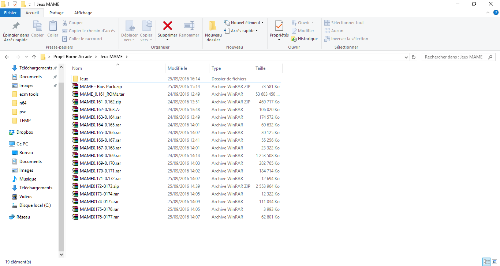
Task: Select MAME - Bios Pack.zip file
Action: [176, 87]
